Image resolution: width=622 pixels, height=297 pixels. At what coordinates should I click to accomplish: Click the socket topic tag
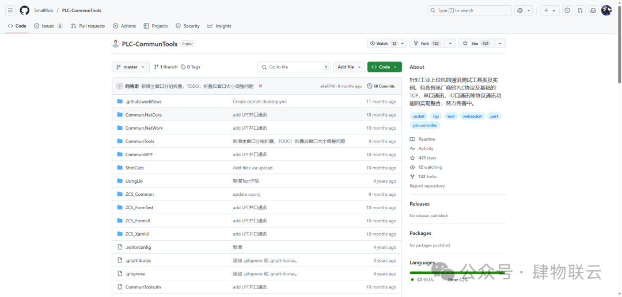419,116
